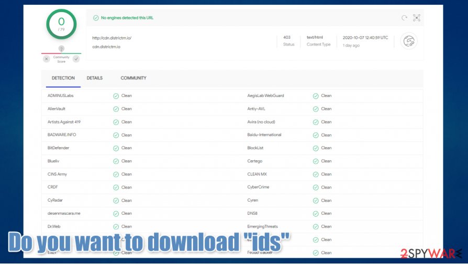Click the AlienVault engine name

pos(57,109)
